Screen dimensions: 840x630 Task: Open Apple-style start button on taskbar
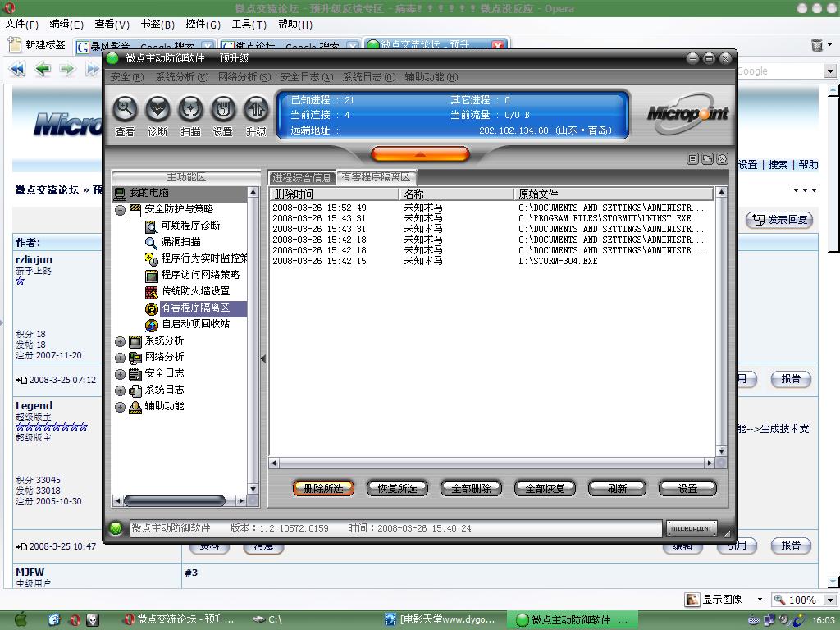pyautogui.click(x=21, y=619)
